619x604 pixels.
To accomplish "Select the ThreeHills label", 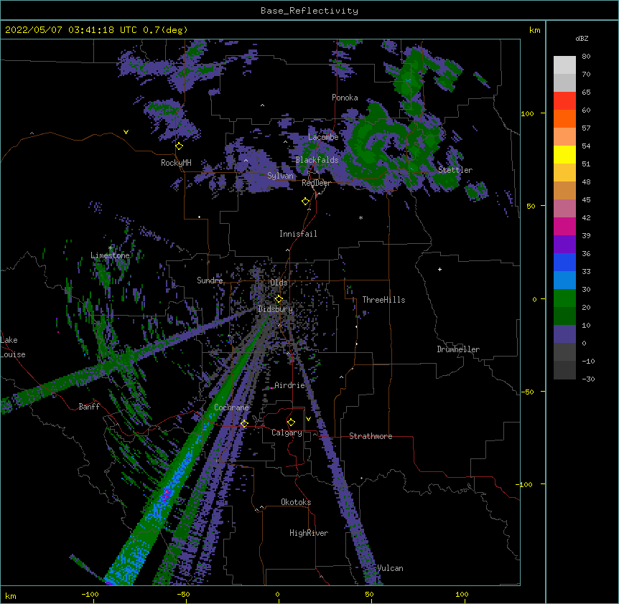I will (x=383, y=300).
